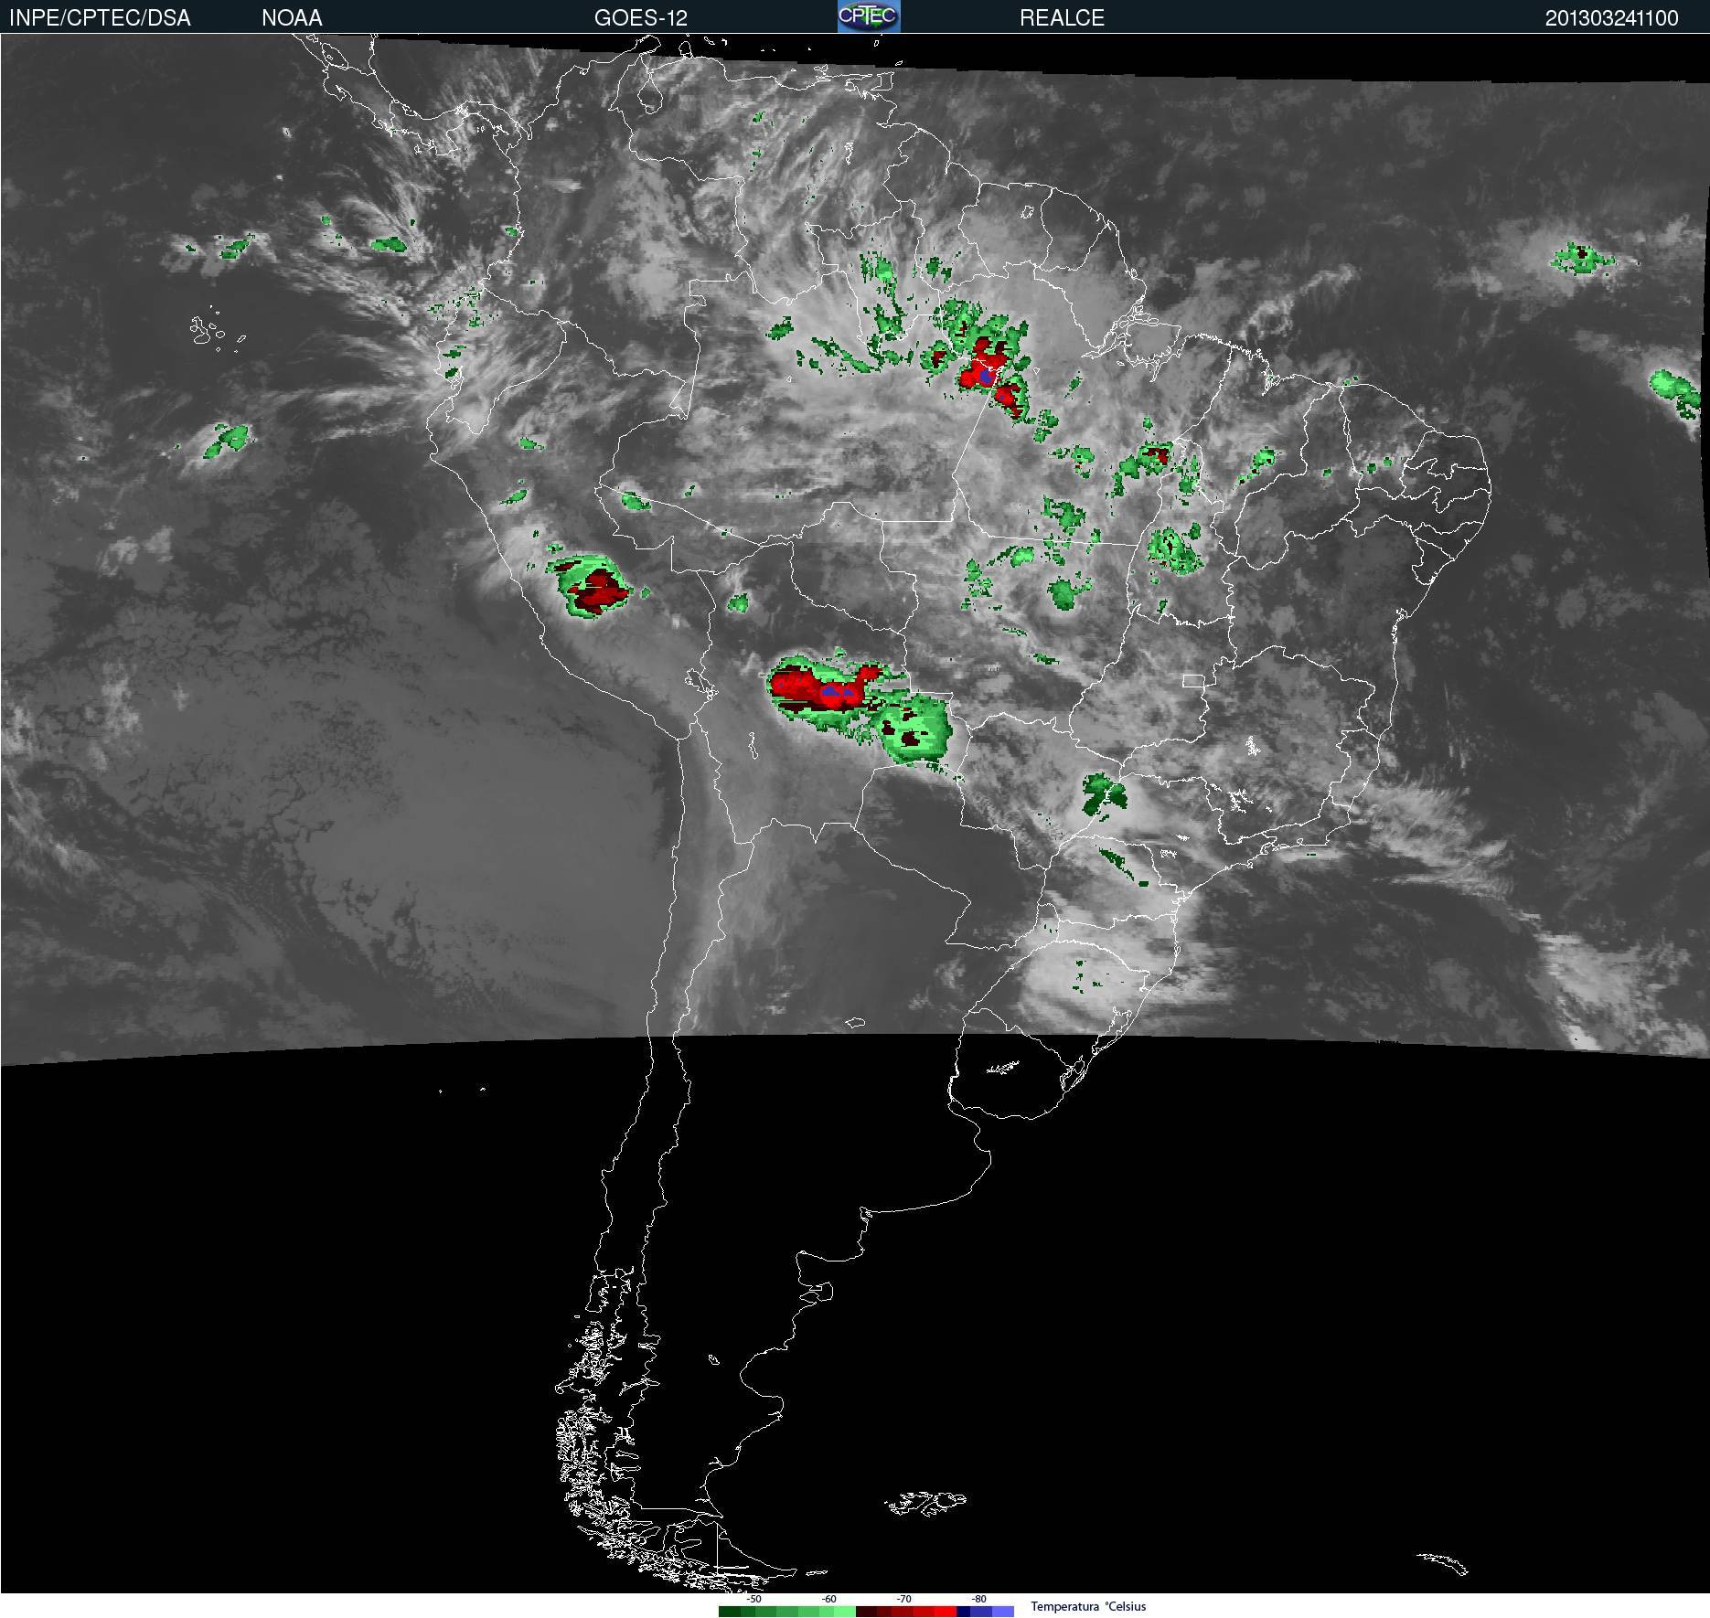Click the -60 legend label
Image resolution: width=1710 pixels, height=1618 pixels.
tap(828, 1599)
